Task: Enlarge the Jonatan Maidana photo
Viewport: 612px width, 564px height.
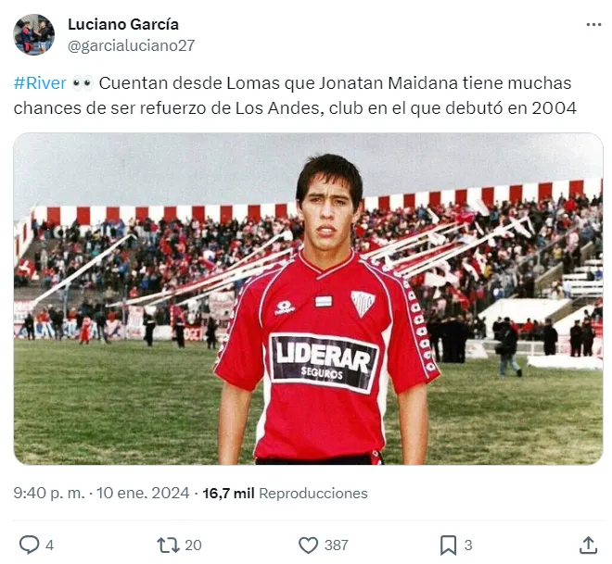Action: click(309, 298)
